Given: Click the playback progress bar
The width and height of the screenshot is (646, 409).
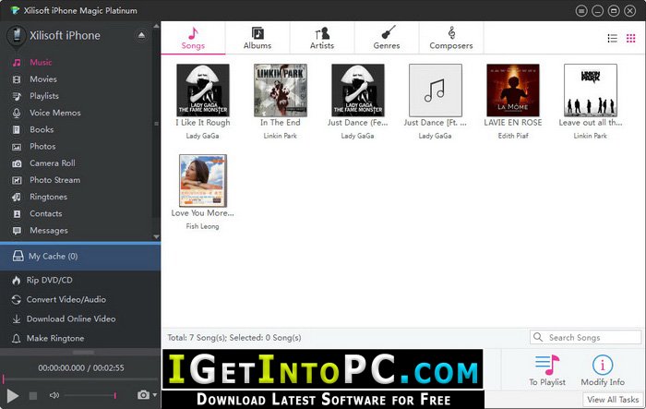Looking at the screenshot, I should [80, 379].
